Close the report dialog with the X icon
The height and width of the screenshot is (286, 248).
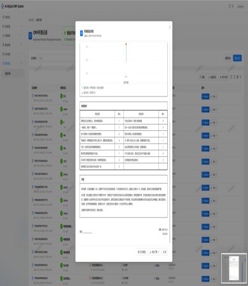pyautogui.click(x=169, y=27)
